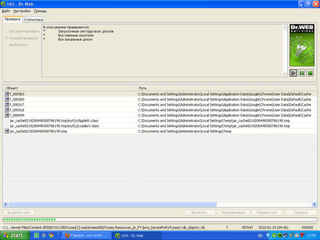320x240 pixels.
Task: Pause the Dr.Web scan
Action: [301, 73]
